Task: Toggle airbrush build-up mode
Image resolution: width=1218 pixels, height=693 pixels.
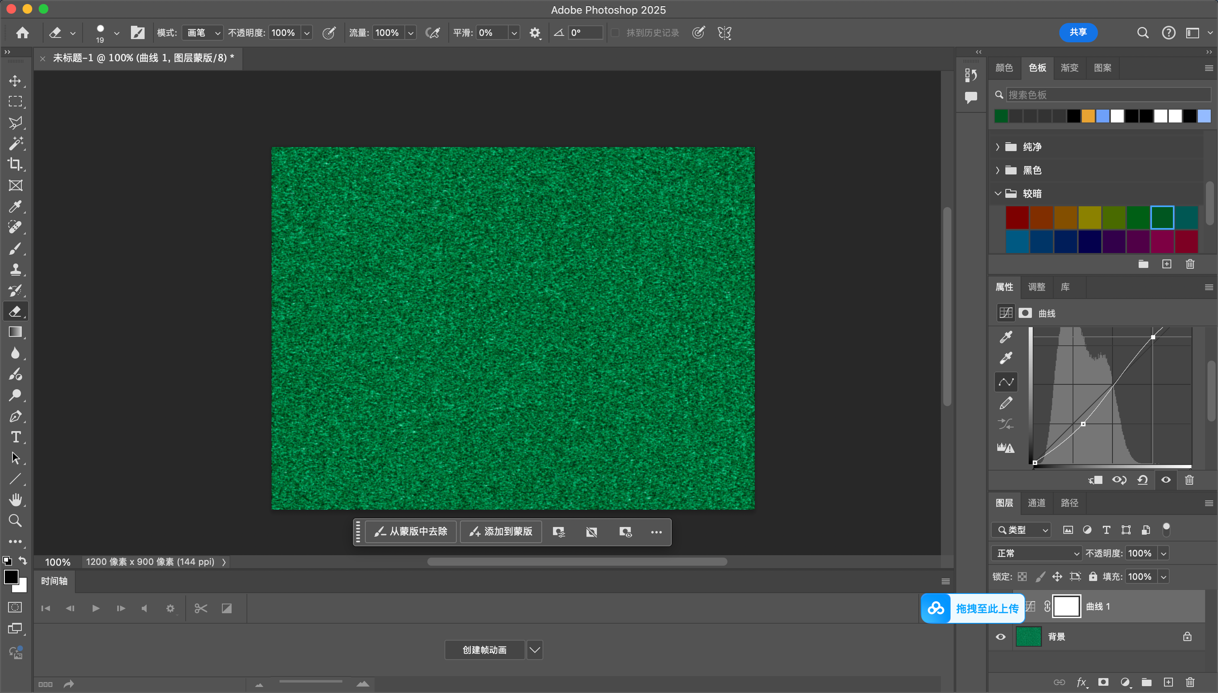Action: coord(433,32)
